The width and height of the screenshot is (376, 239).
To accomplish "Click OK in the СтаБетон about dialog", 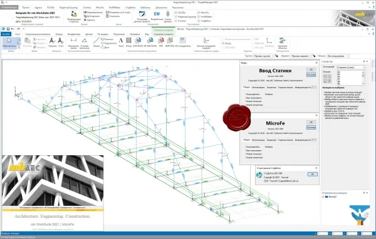I will [313, 175].
